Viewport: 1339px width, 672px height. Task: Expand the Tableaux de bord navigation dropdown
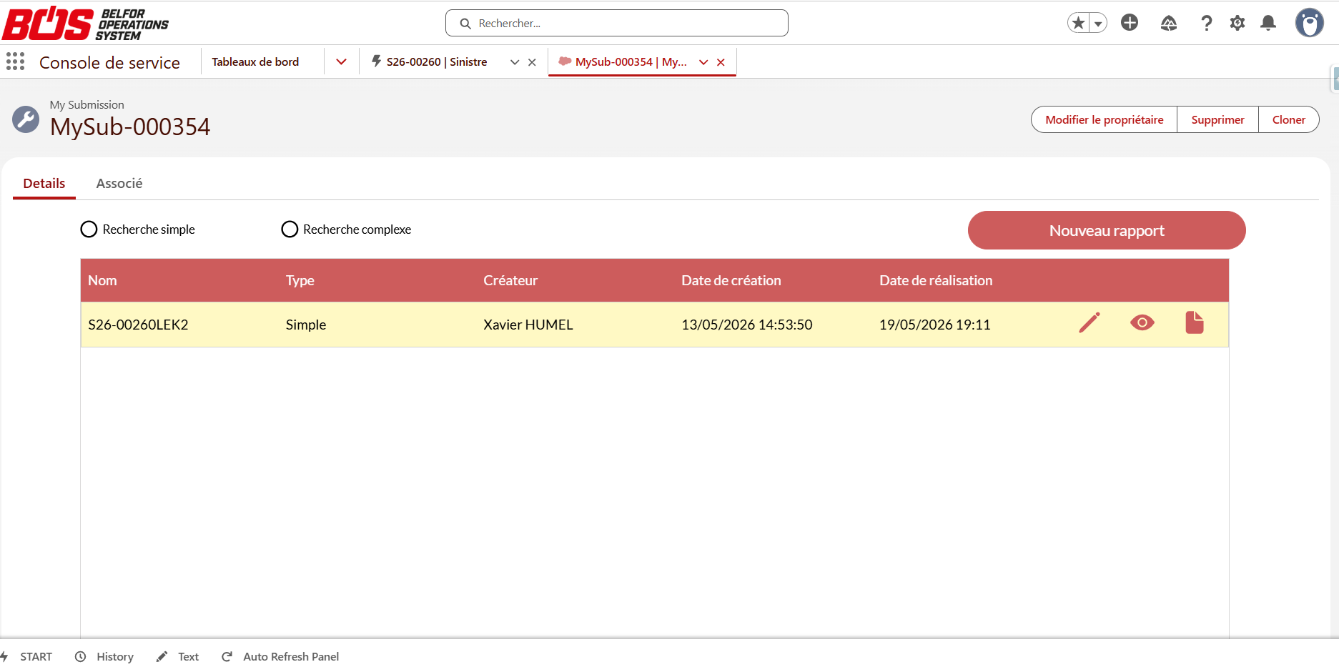click(x=342, y=62)
